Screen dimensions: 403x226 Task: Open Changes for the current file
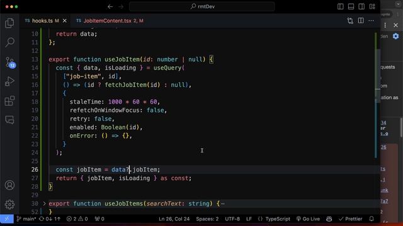350,21
